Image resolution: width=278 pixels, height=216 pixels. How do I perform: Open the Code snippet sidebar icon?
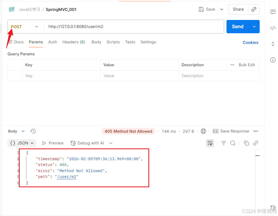[x=273, y=28]
